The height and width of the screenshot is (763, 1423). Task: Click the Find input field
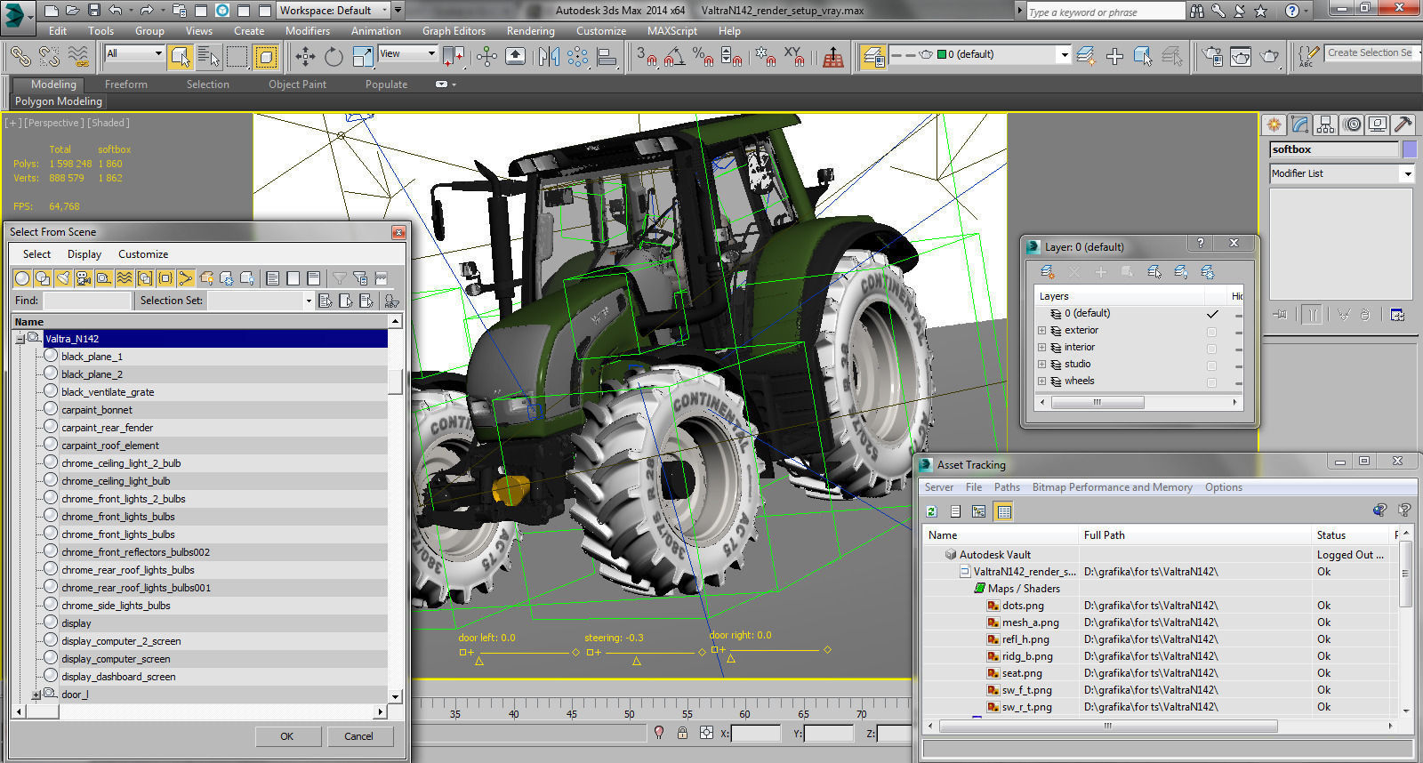click(86, 301)
